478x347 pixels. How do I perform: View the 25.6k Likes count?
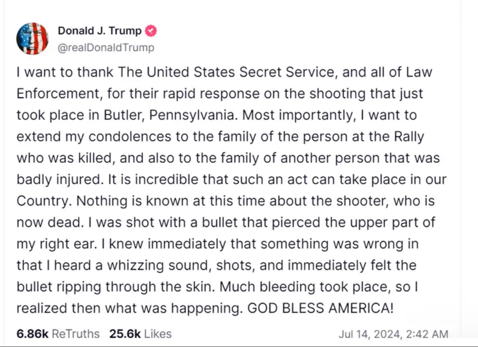point(125,334)
